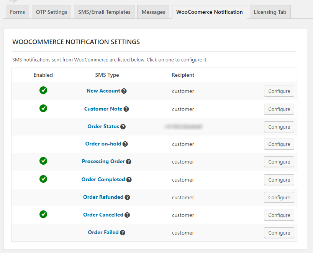
Task: Click help icon next to Processing Order
Action: point(129,162)
